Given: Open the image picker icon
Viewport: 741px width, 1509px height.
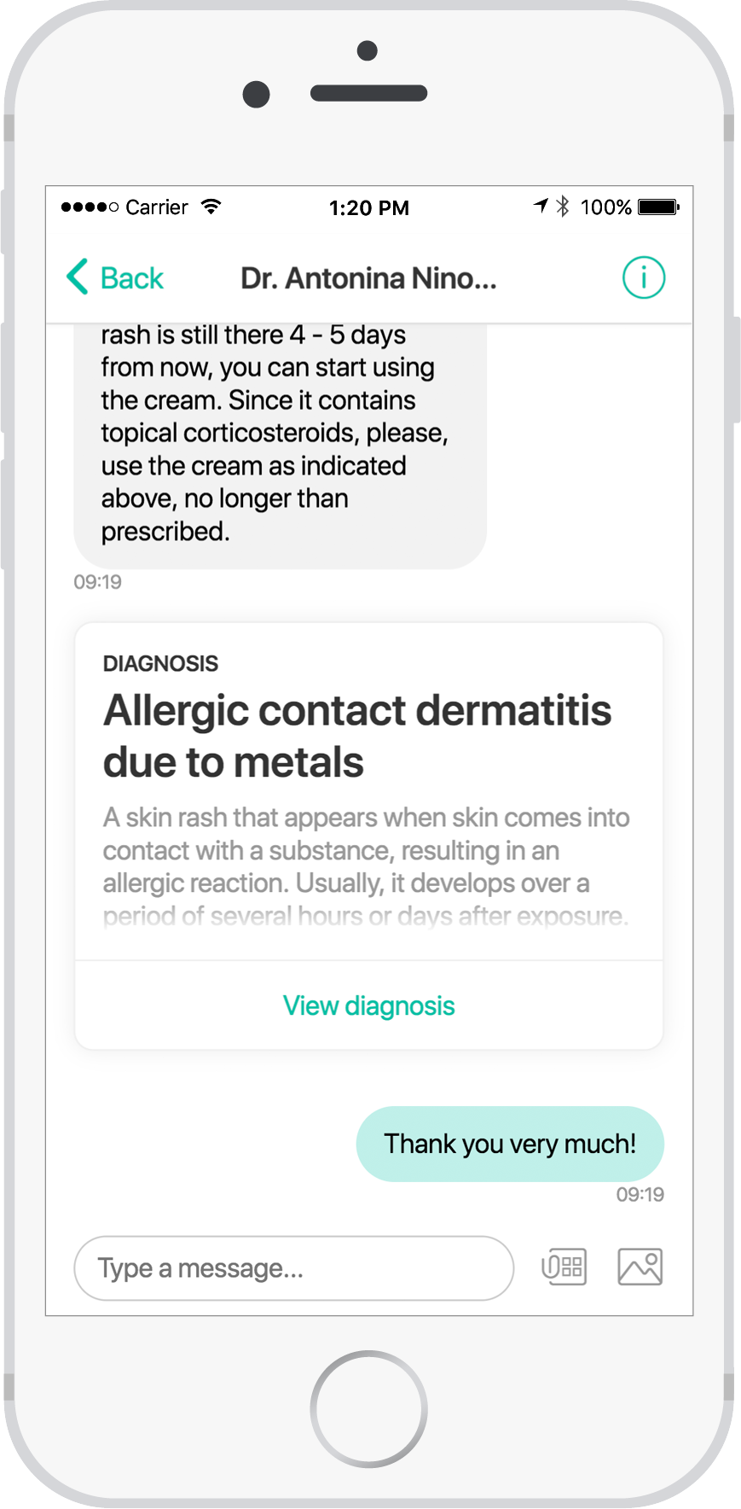Looking at the screenshot, I should tap(640, 1267).
